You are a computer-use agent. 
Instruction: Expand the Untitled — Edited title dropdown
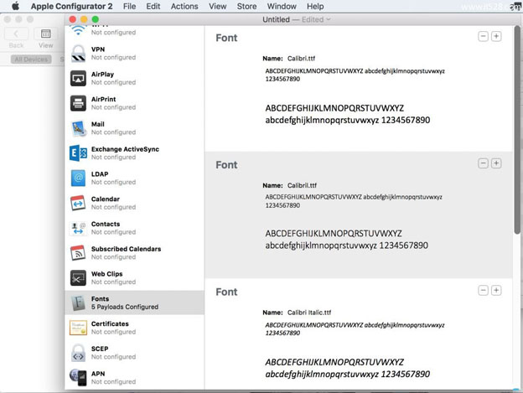click(329, 19)
